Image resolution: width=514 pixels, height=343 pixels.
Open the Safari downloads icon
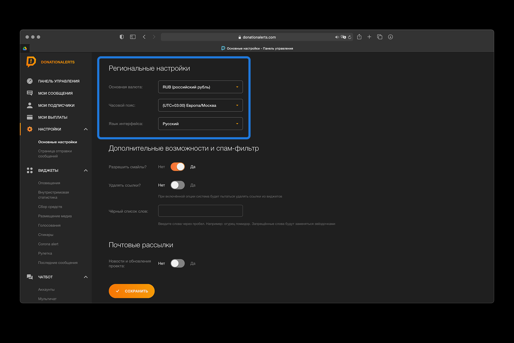click(391, 37)
